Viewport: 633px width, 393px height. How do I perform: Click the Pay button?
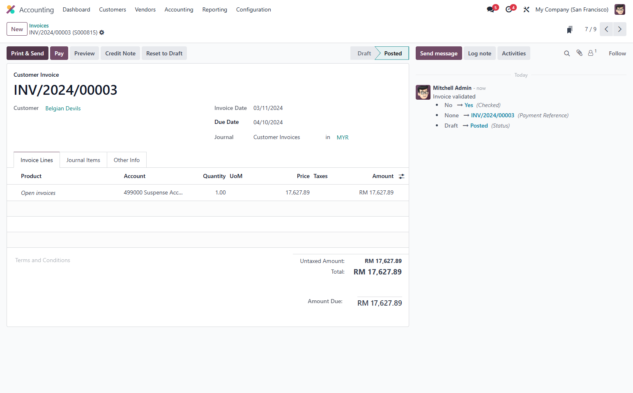(59, 53)
